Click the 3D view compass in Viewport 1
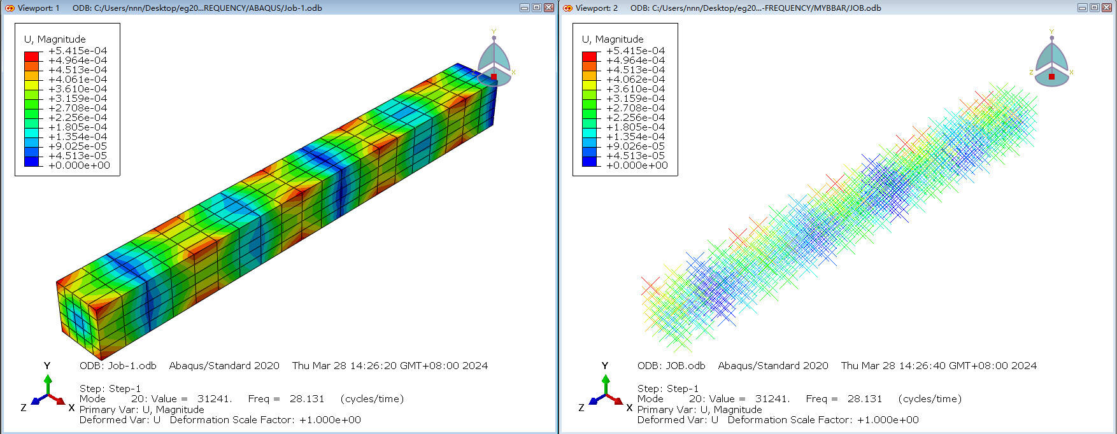The width and height of the screenshot is (1117, 434). coord(494,59)
